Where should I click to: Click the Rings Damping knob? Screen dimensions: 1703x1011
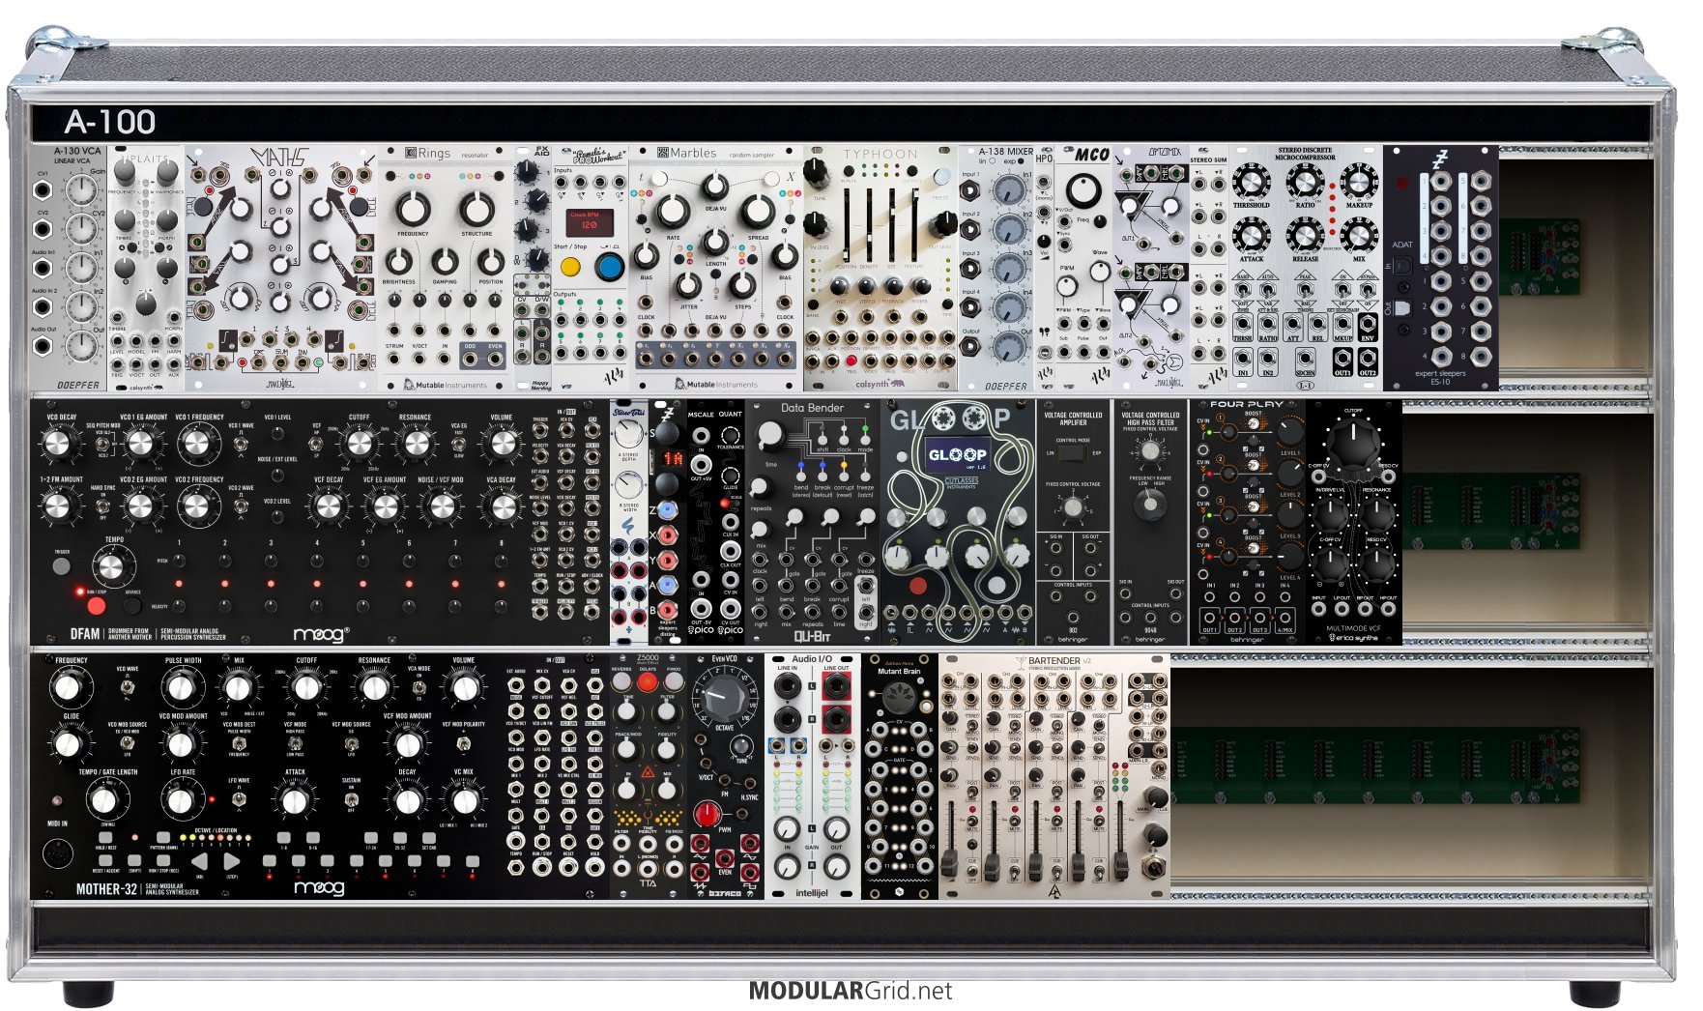coord(445,261)
